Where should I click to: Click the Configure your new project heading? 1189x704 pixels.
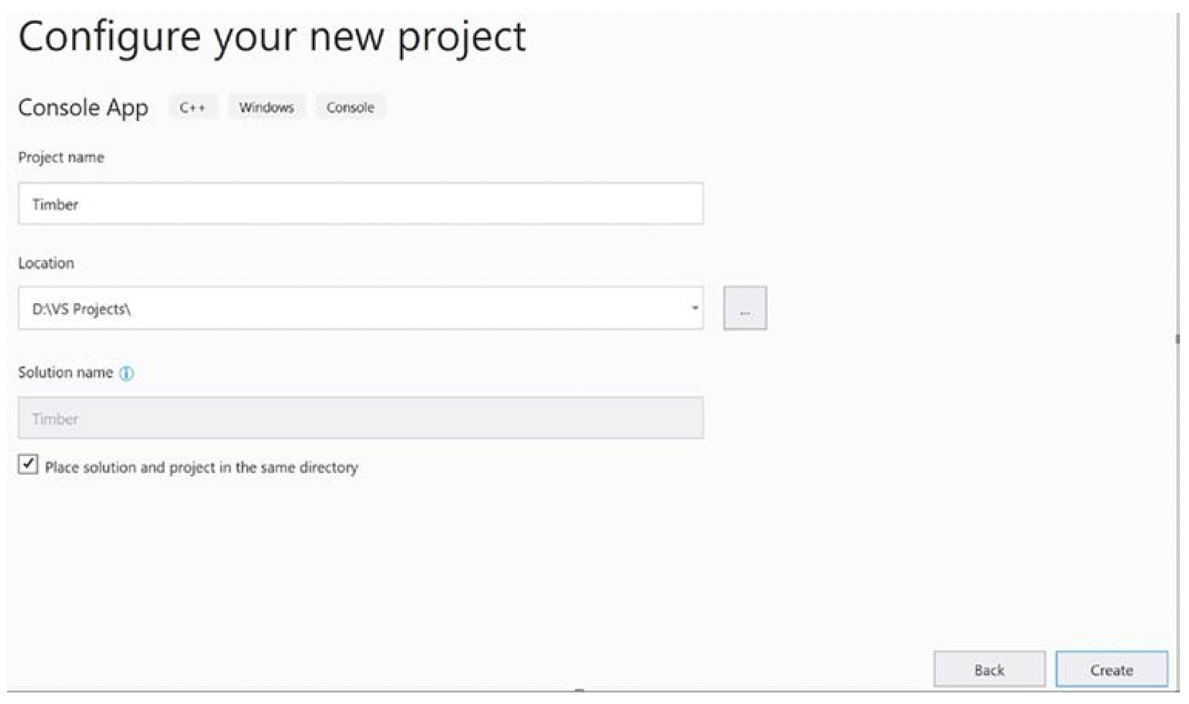point(272,37)
